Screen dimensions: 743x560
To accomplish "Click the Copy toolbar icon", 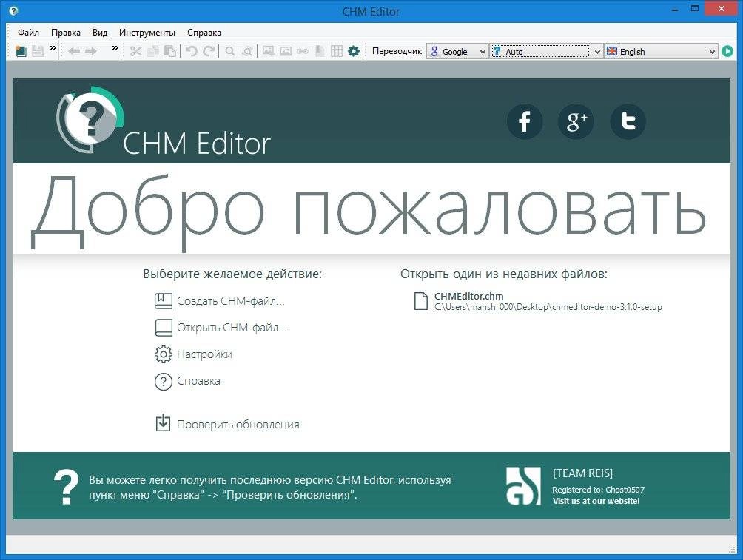I will [x=152, y=51].
